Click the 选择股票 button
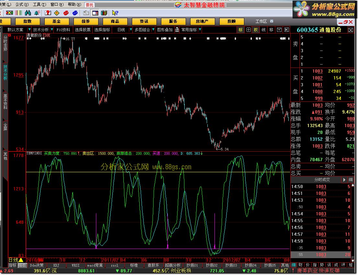The image size is (358, 275). (x=83, y=30)
